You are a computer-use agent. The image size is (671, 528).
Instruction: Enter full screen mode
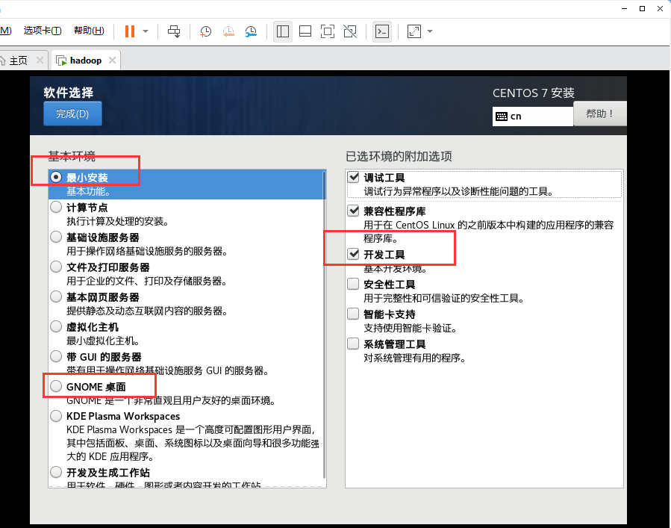(x=328, y=31)
